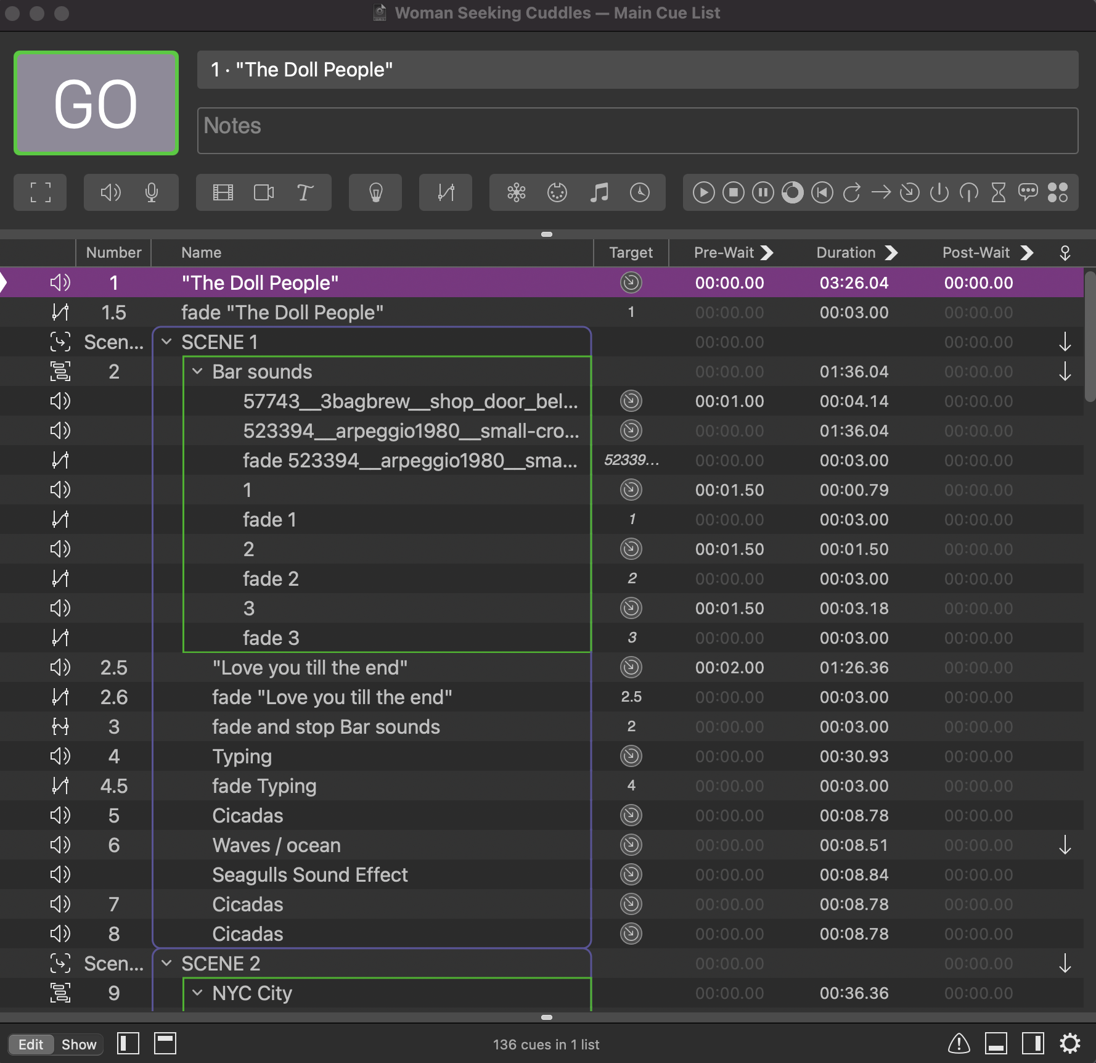The width and height of the screenshot is (1096, 1063).
Task: Click target icon of cue 5 Cicadas
Action: point(631,815)
